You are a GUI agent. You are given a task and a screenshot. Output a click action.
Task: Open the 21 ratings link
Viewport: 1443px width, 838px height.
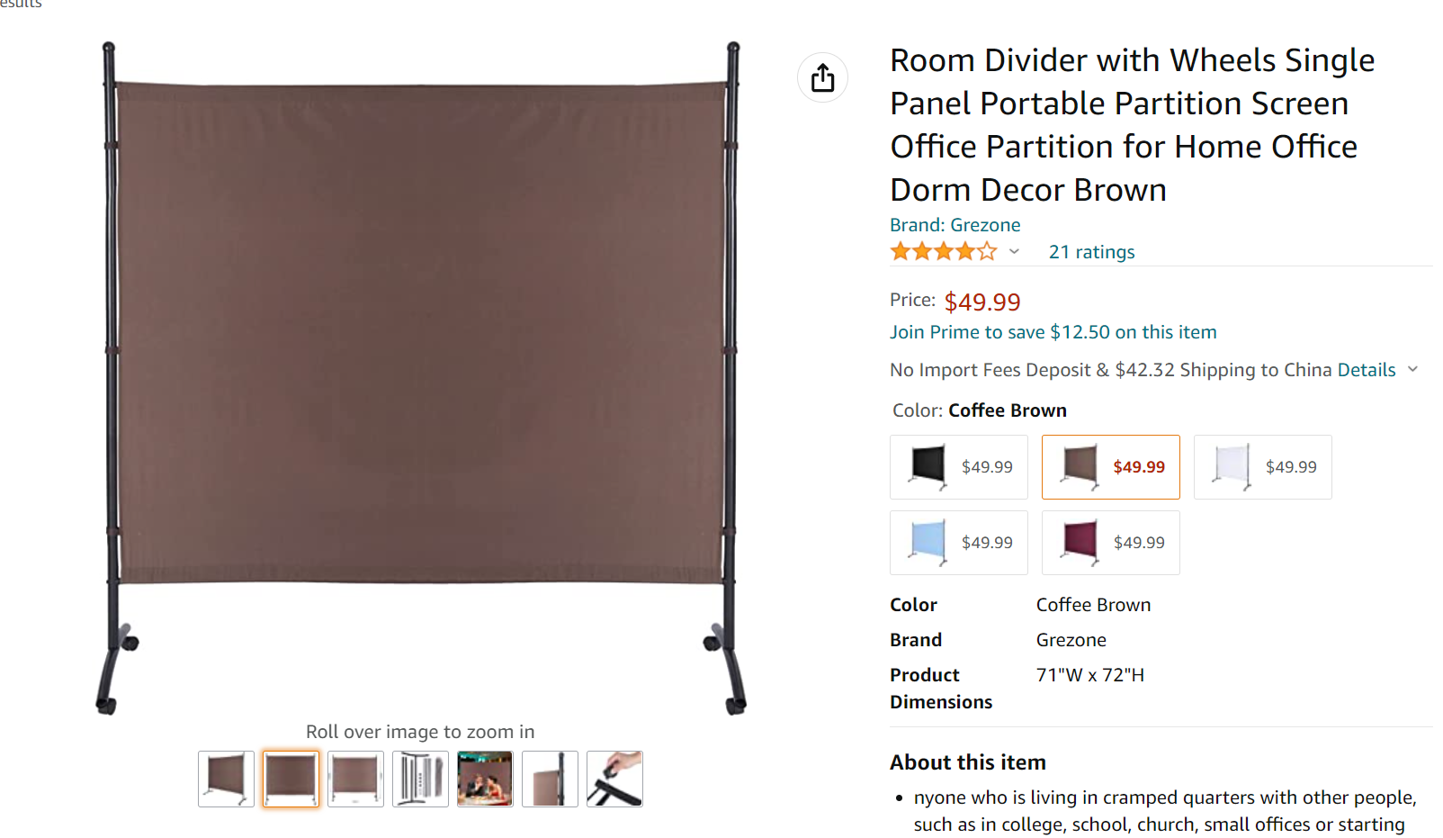point(1091,252)
